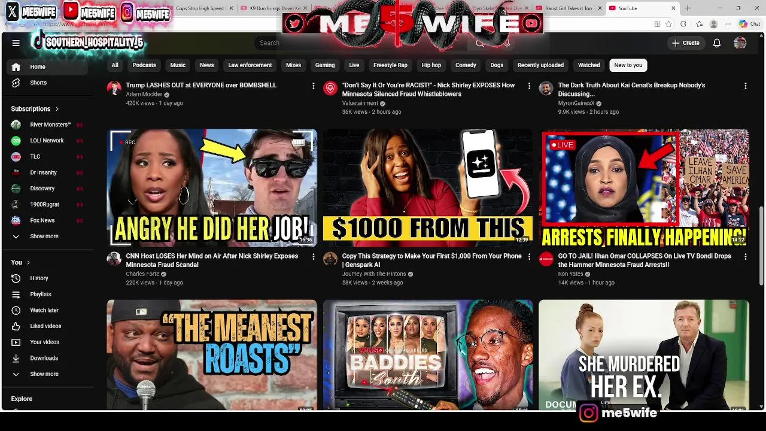Open GO TO JAIL Ilhan Omar video title
The image size is (766, 431).
(x=645, y=260)
